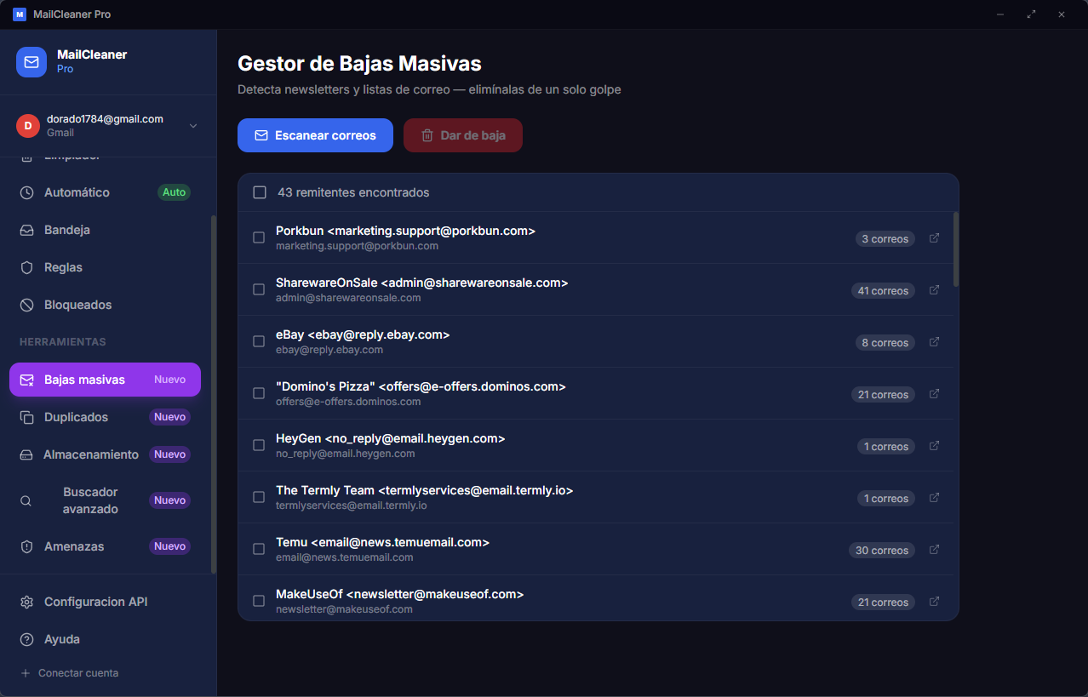This screenshot has width=1088, height=697.
Task: Click the Almacenamiento storage icon
Action: pyautogui.click(x=27, y=454)
